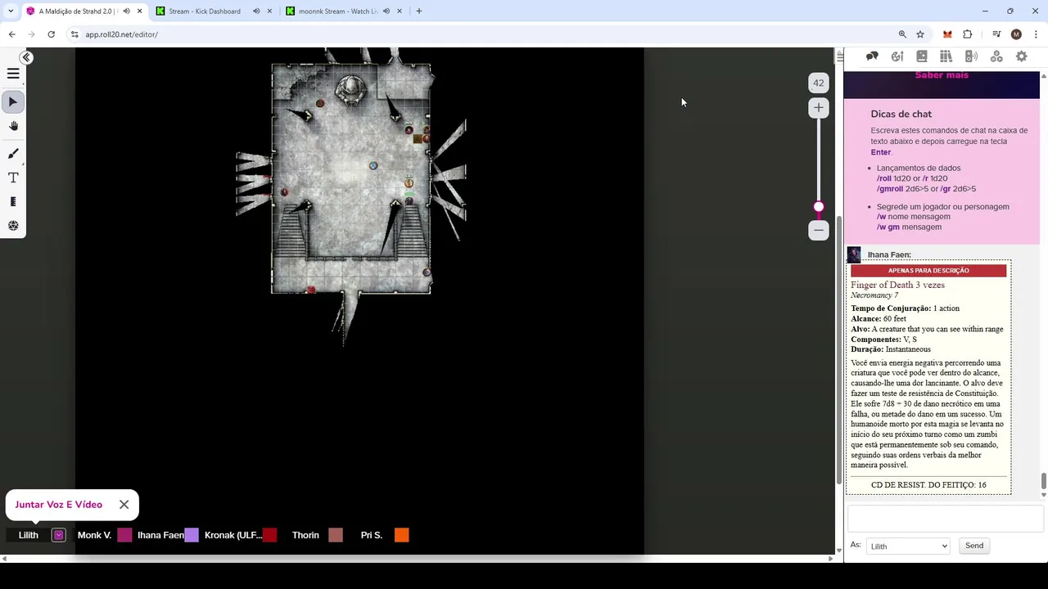Select the Text tool

13,178
